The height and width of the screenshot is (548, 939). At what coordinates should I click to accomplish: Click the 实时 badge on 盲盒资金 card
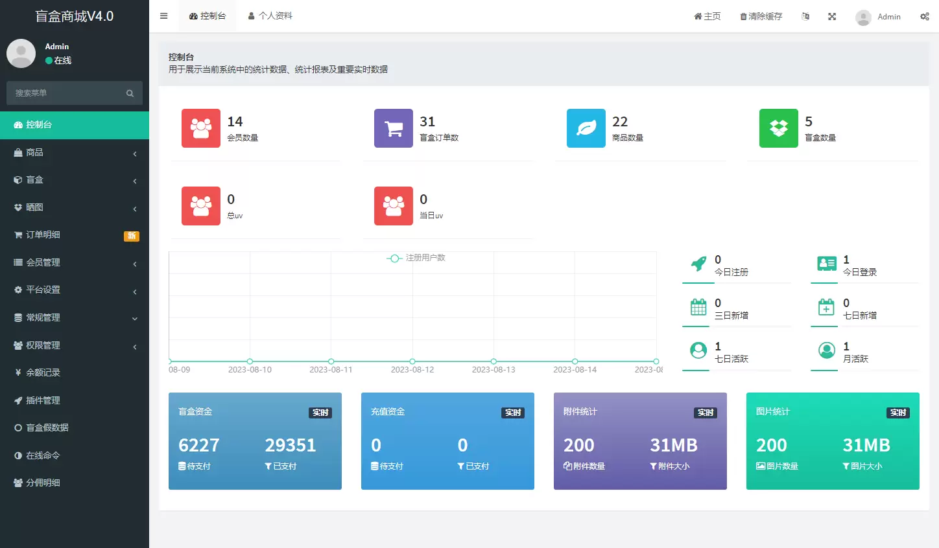(320, 413)
